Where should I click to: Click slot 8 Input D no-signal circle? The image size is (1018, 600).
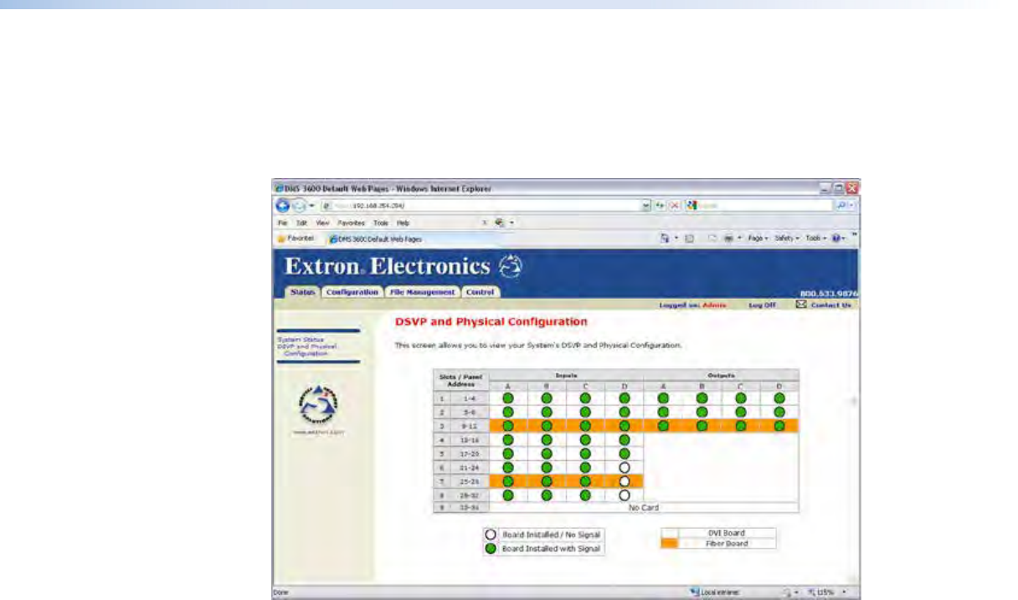624,495
